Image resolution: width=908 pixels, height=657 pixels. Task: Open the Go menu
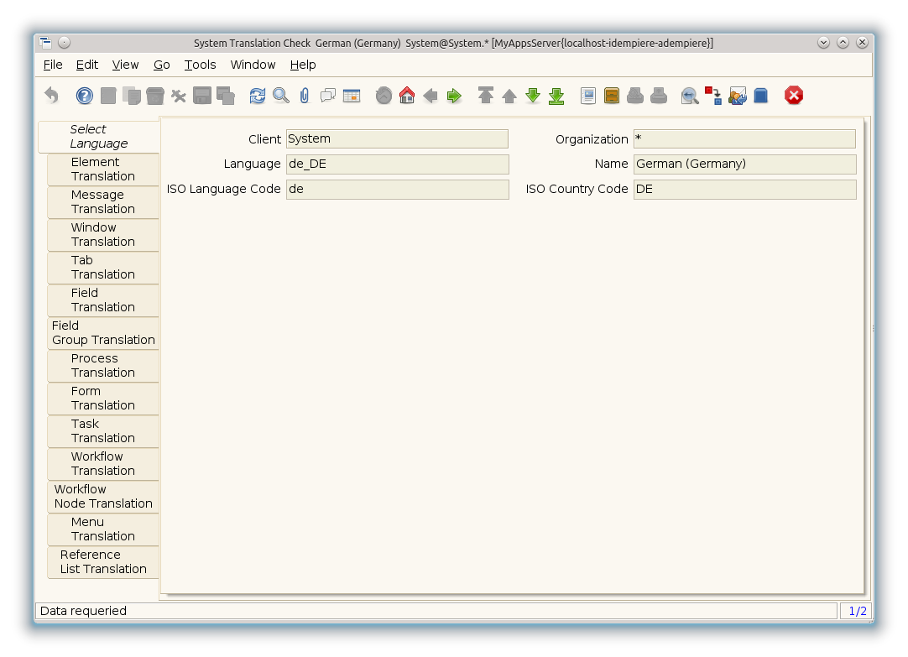tap(162, 65)
